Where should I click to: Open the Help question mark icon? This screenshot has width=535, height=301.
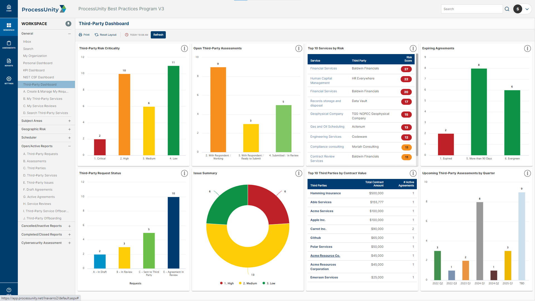click(9, 290)
